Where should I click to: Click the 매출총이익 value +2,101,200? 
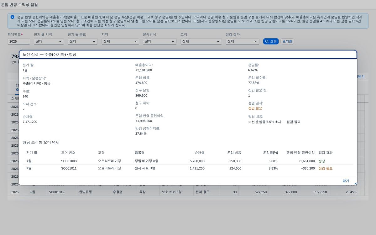coord(144,70)
